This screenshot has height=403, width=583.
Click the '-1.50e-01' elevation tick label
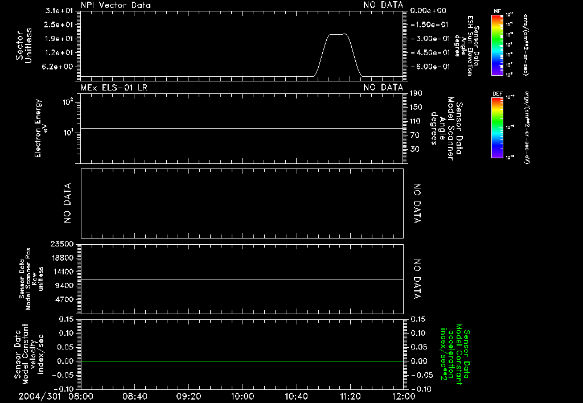(x=430, y=24)
